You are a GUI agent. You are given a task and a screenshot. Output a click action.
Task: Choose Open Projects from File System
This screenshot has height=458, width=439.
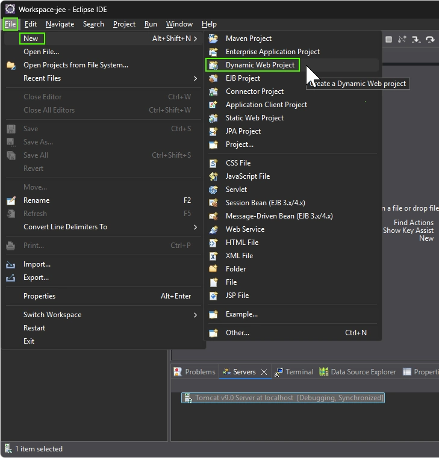(x=102, y=65)
